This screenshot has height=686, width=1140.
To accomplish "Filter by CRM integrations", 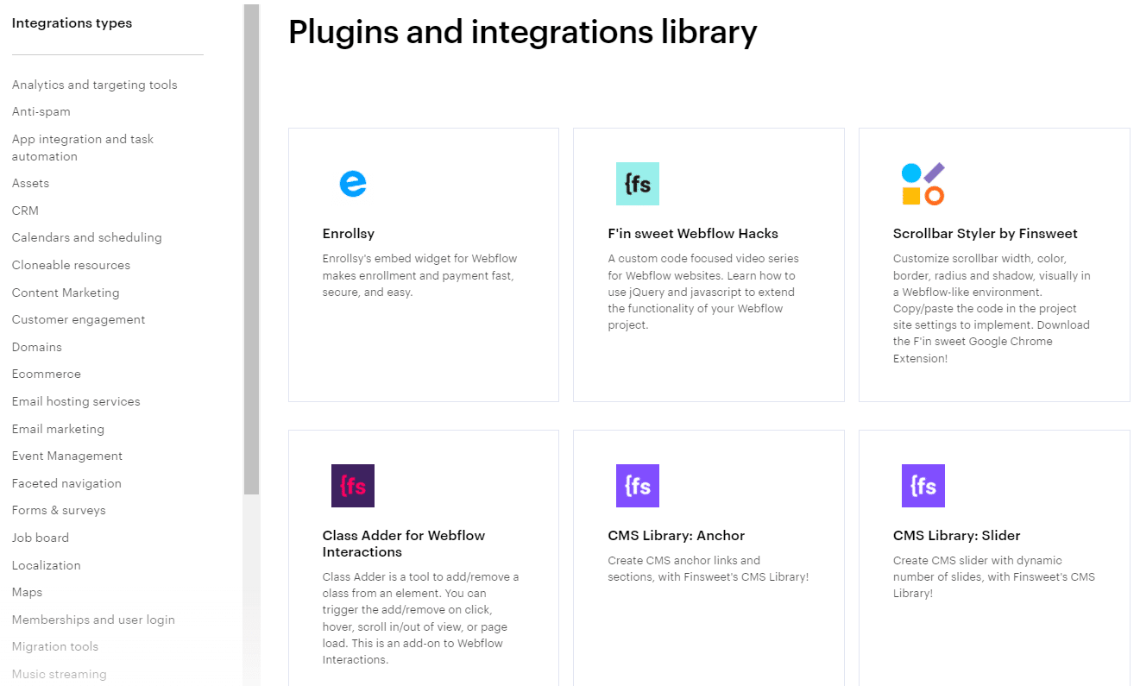I will [26, 211].
